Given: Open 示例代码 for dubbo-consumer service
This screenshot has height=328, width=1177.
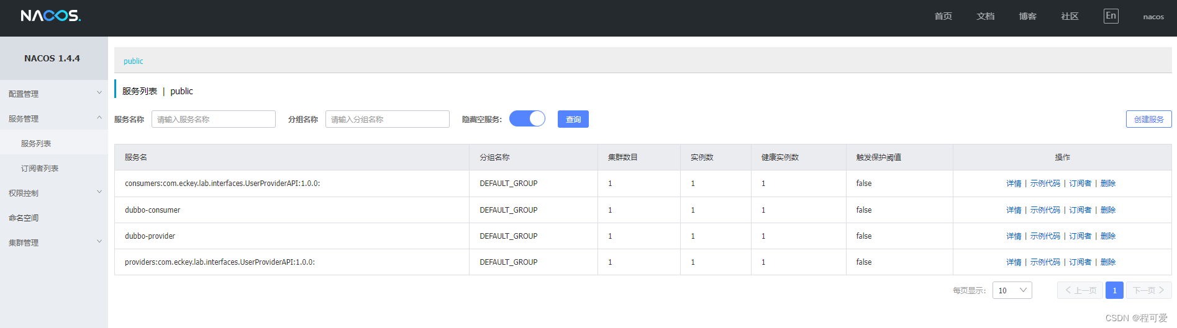Looking at the screenshot, I should click(x=1045, y=210).
